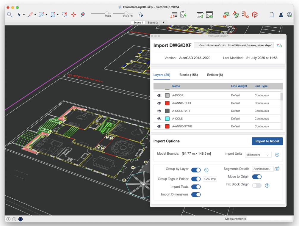
Task: Open help for Group by Layer
Action: pyautogui.click(x=206, y=170)
